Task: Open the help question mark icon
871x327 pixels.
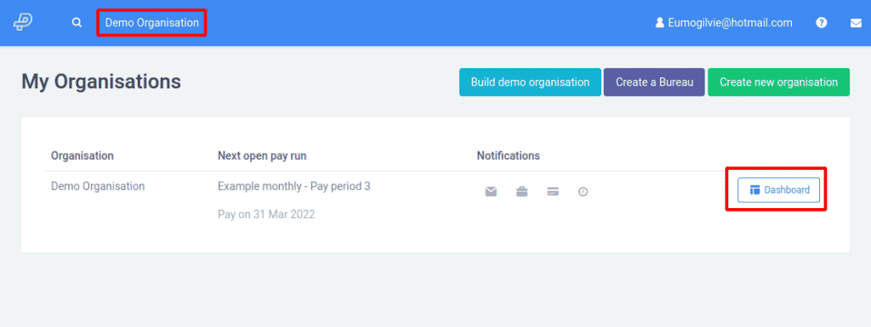Action: pyautogui.click(x=822, y=23)
